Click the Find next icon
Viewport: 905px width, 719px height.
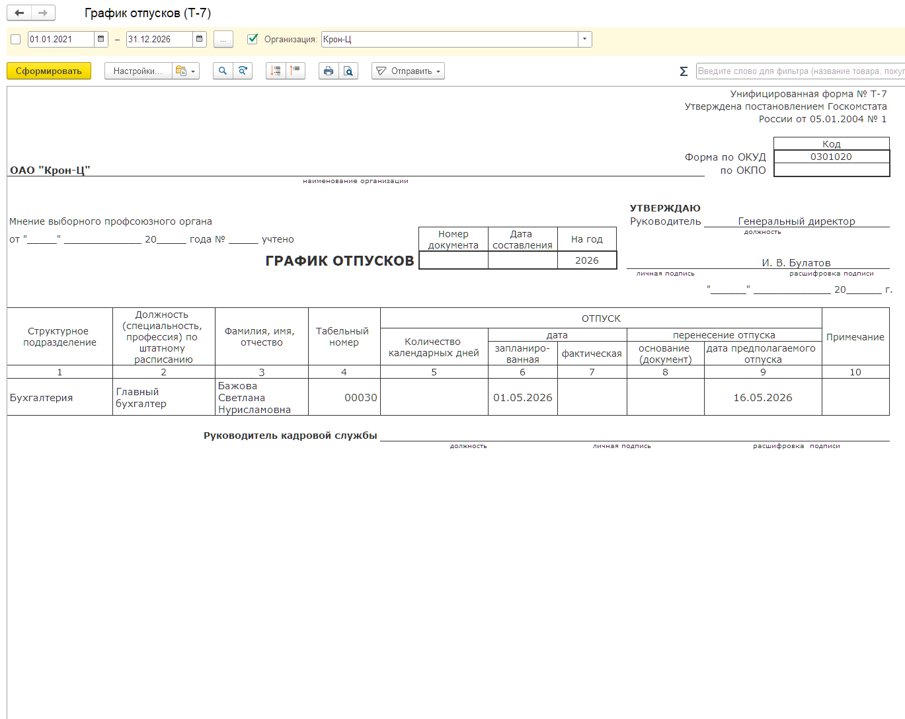tap(243, 71)
